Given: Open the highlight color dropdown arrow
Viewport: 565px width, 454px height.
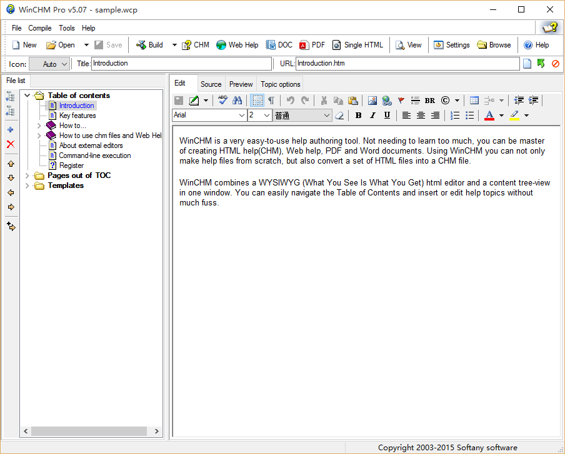Looking at the screenshot, I should click(x=526, y=115).
